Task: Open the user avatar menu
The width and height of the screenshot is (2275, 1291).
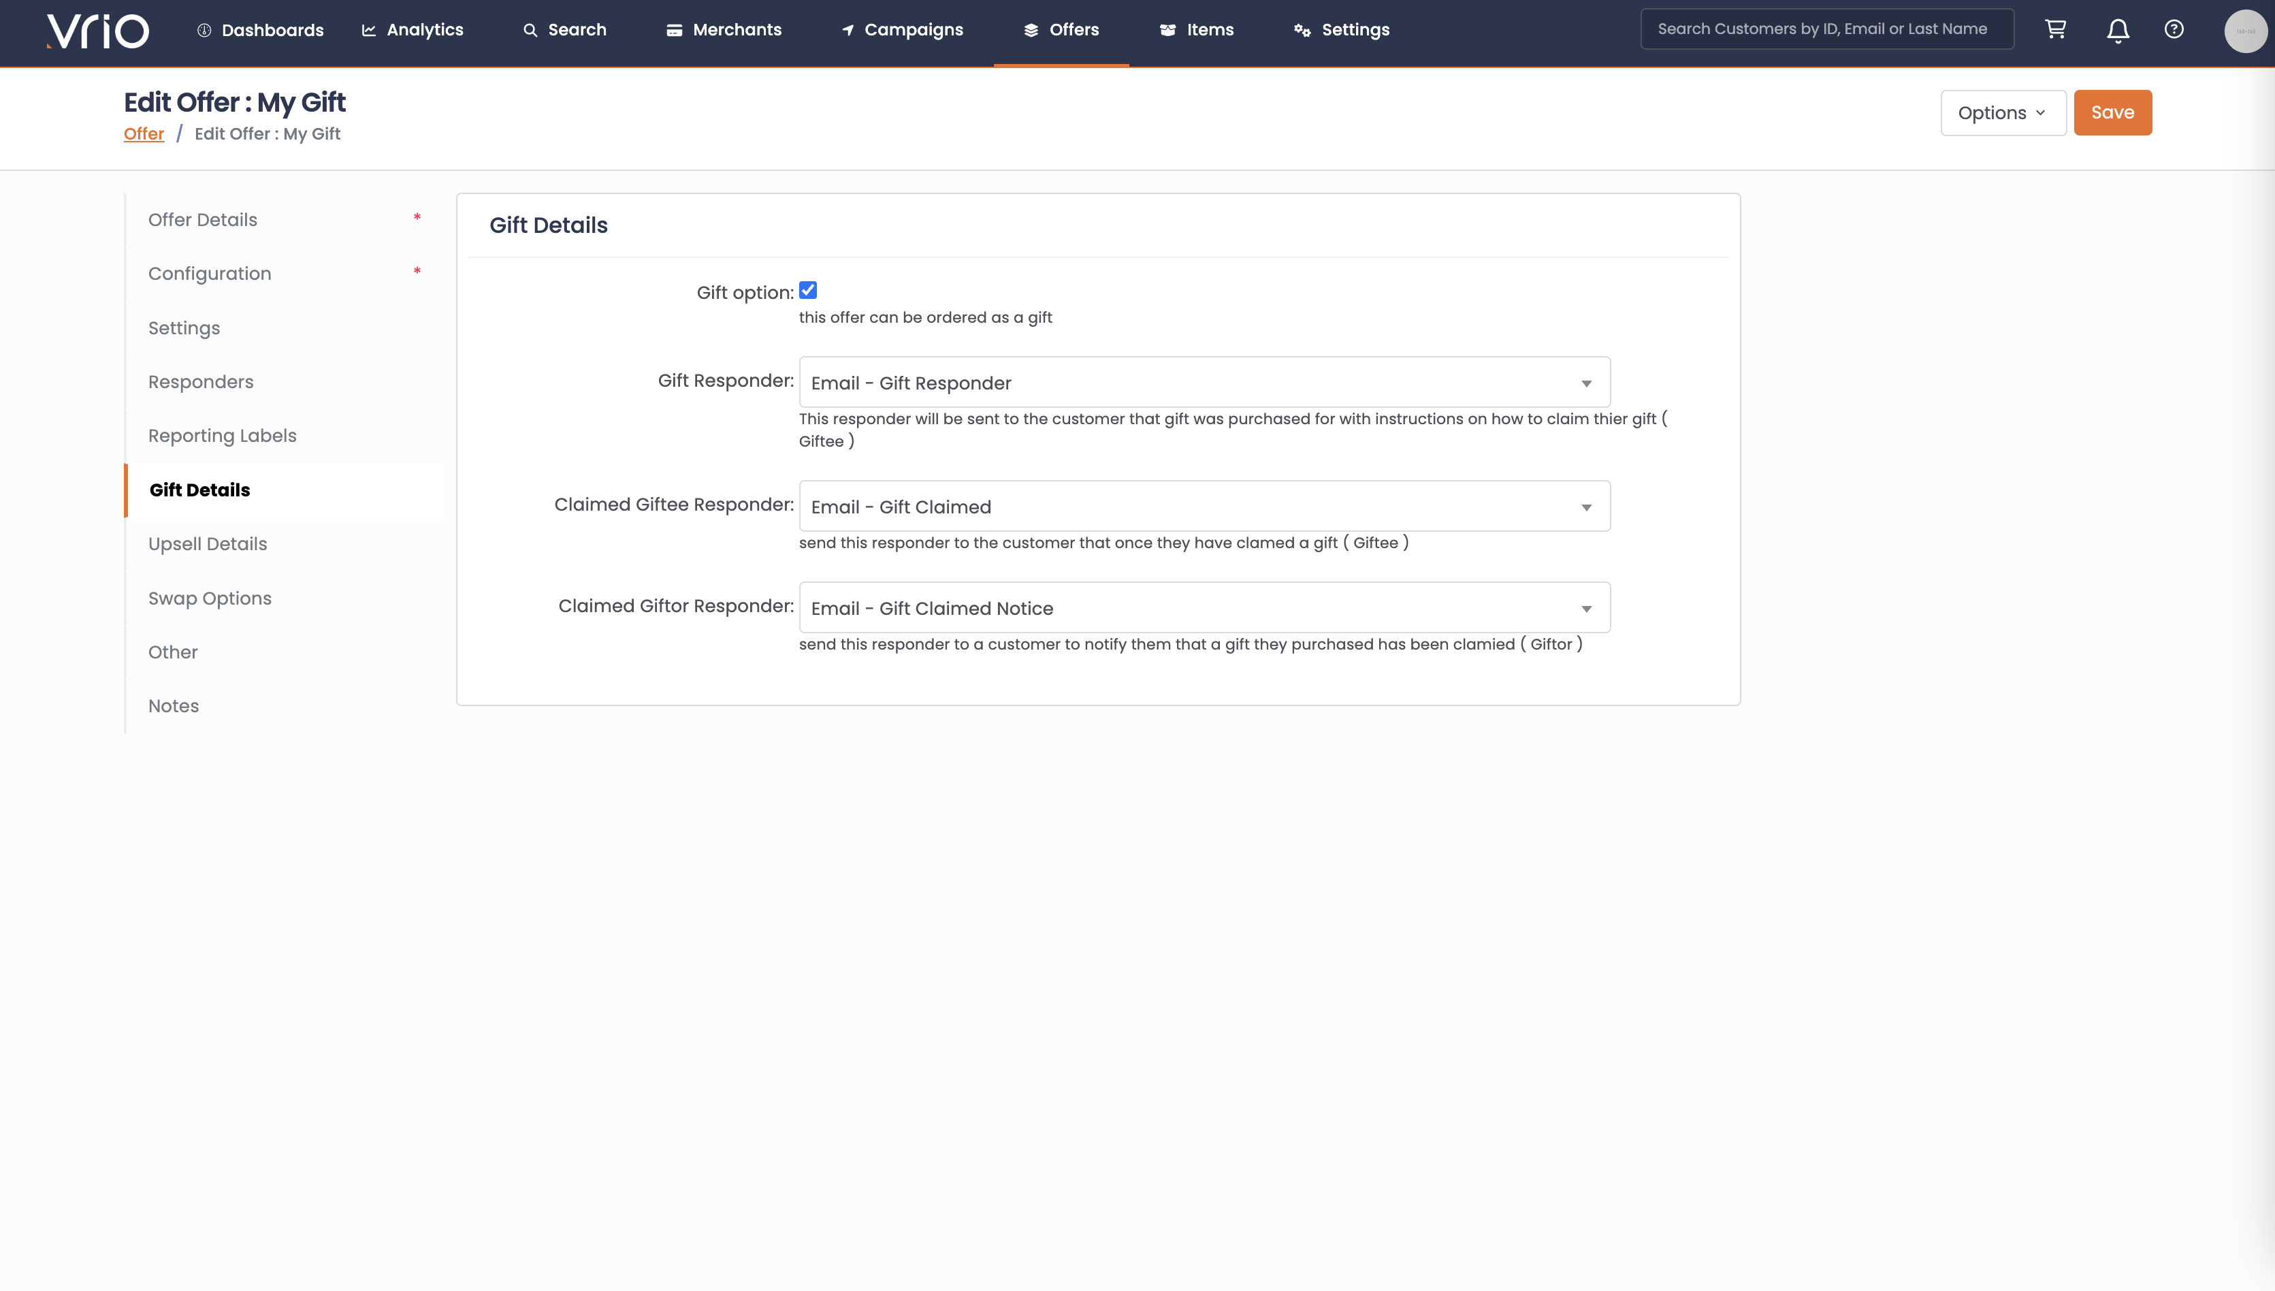Action: [2246, 31]
